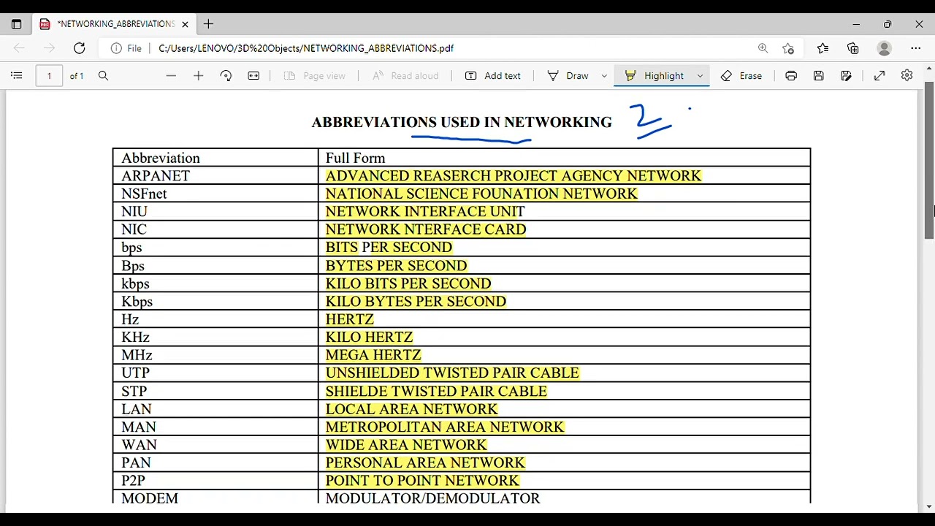Rotate the PDF page
The width and height of the screenshot is (935, 526).
[226, 76]
